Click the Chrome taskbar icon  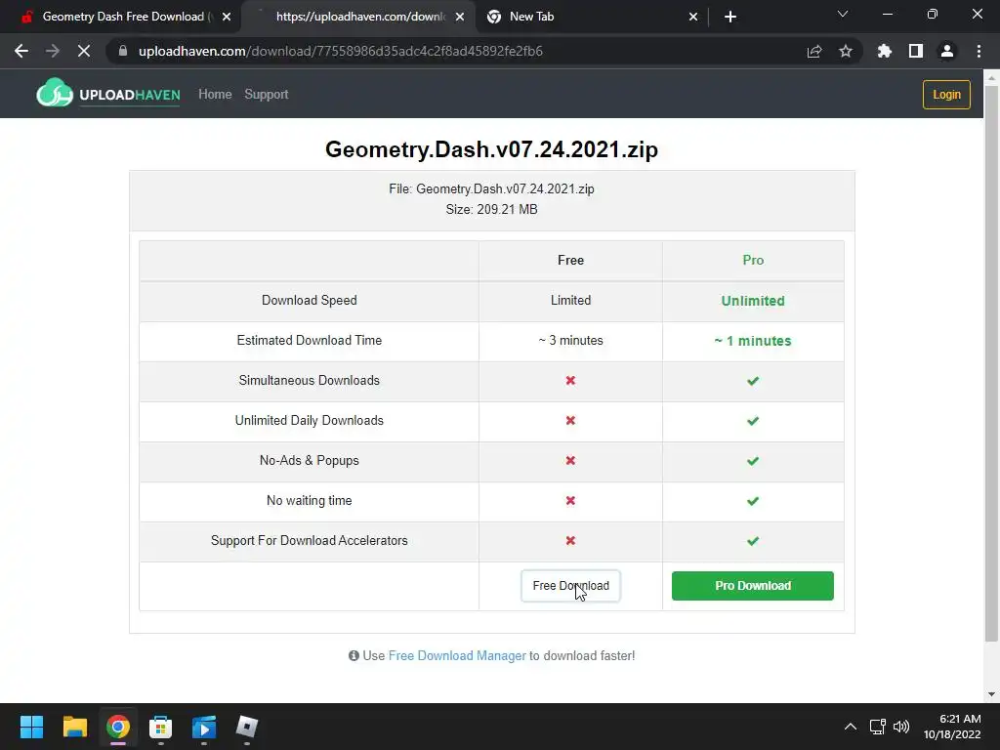click(118, 727)
